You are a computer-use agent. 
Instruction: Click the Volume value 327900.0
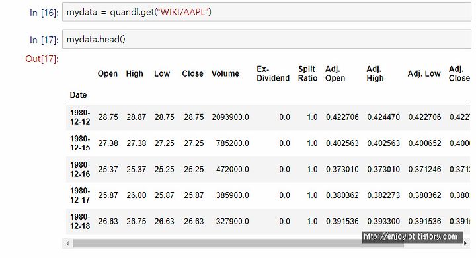tap(232, 221)
